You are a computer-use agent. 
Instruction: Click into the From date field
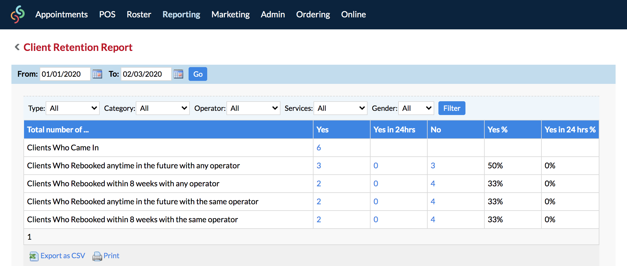pos(65,74)
